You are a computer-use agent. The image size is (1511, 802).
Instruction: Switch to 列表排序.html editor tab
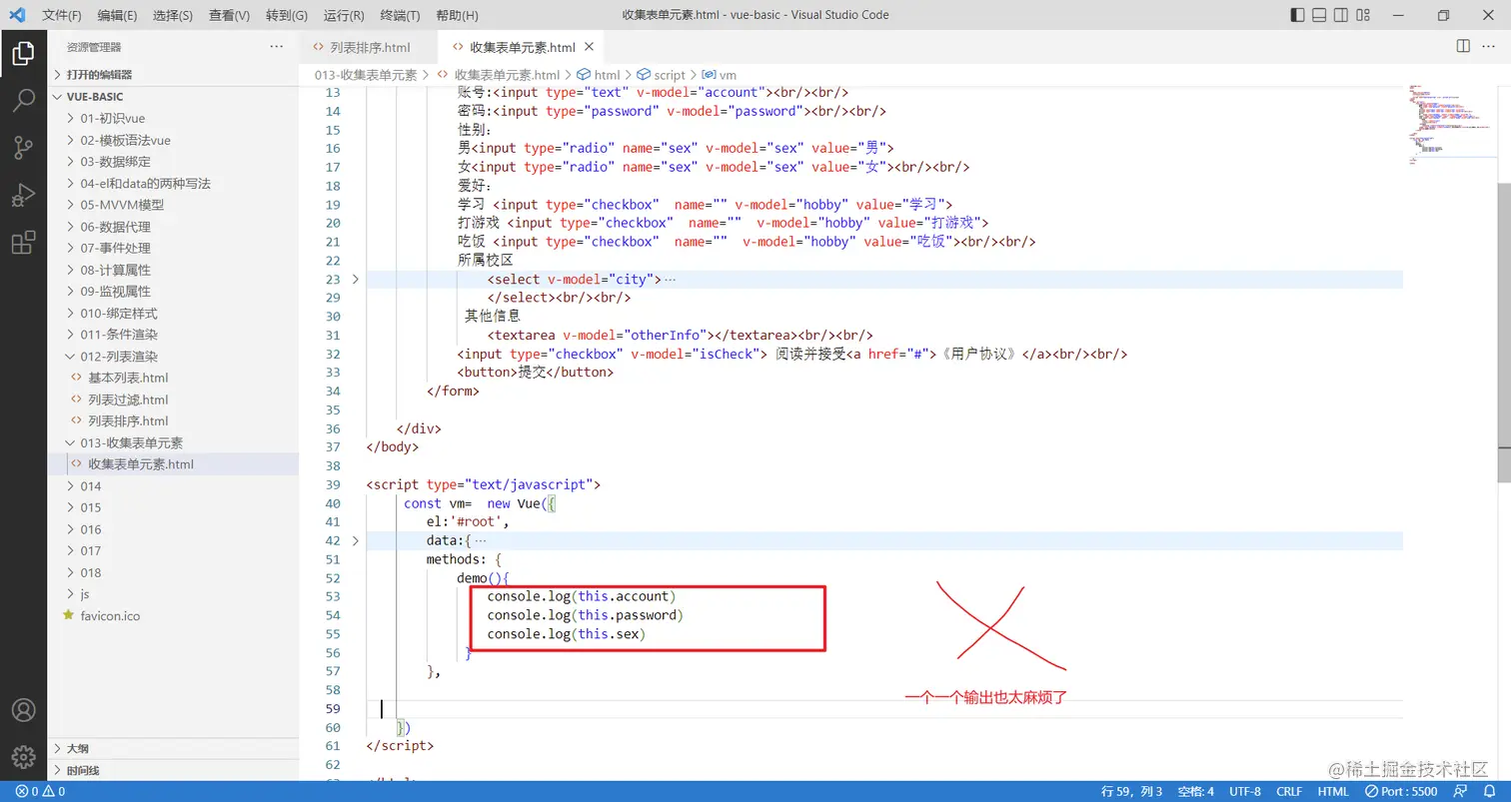pos(369,47)
